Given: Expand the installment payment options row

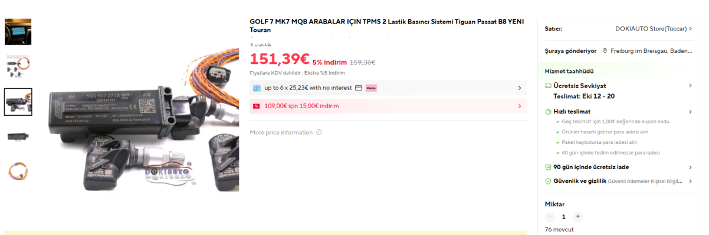Looking at the screenshot, I should pyautogui.click(x=519, y=88).
